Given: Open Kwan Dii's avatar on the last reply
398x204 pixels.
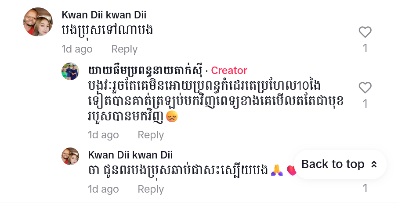Looking at the screenshot, I should (x=70, y=156).
